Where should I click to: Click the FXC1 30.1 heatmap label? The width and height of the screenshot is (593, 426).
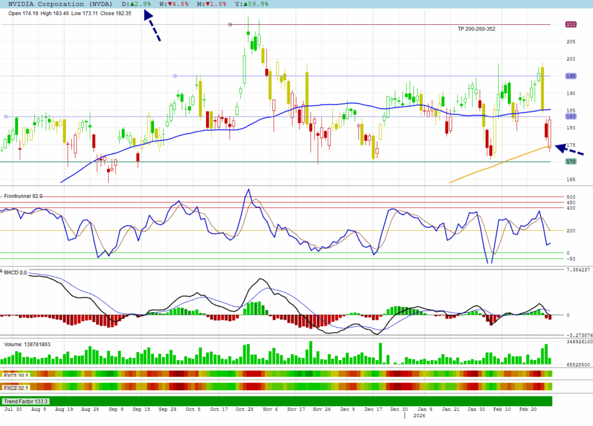tap(17, 375)
